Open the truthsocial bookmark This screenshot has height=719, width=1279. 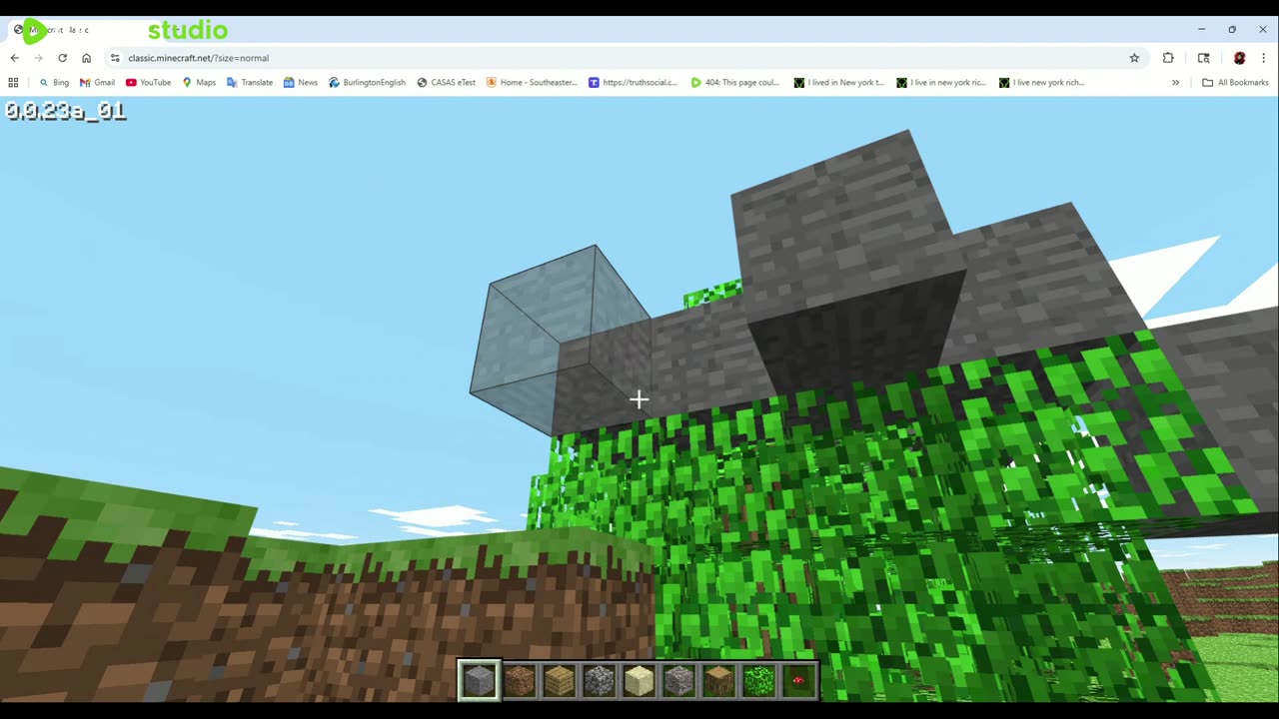(x=633, y=83)
